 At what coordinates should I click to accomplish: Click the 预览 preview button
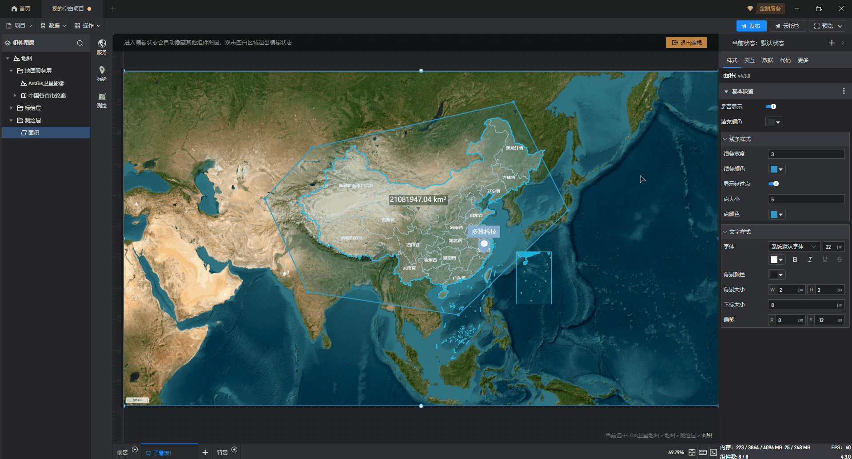tap(823, 26)
